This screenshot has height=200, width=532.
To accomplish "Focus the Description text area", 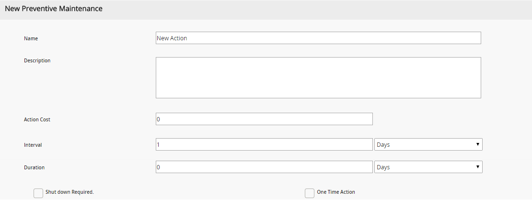I will pos(318,78).
